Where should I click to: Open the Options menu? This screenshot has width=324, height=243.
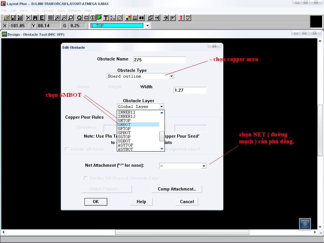click(x=47, y=10)
